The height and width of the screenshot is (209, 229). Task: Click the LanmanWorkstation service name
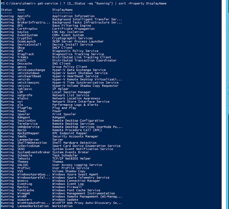point(33,206)
